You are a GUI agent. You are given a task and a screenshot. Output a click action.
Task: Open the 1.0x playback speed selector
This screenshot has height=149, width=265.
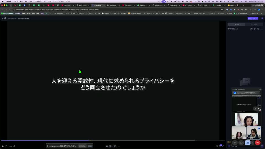(10, 146)
